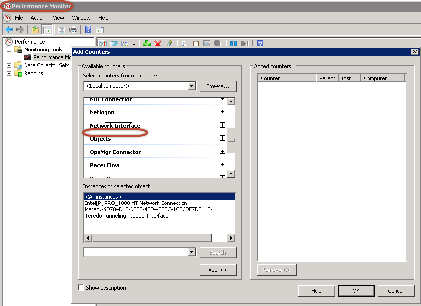Select Data Collector Sets in the tree

point(47,65)
